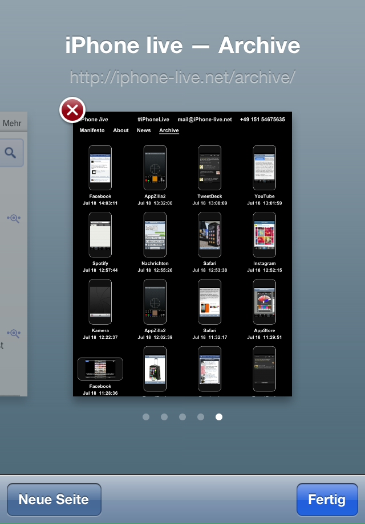Open Spotify screenshot from 12:57:44
Image resolution: width=365 pixels, height=524 pixels.
pyautogui.click(x=100, y=235)
